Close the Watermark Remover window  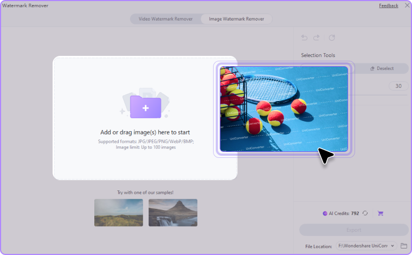(x=407, y=5)
